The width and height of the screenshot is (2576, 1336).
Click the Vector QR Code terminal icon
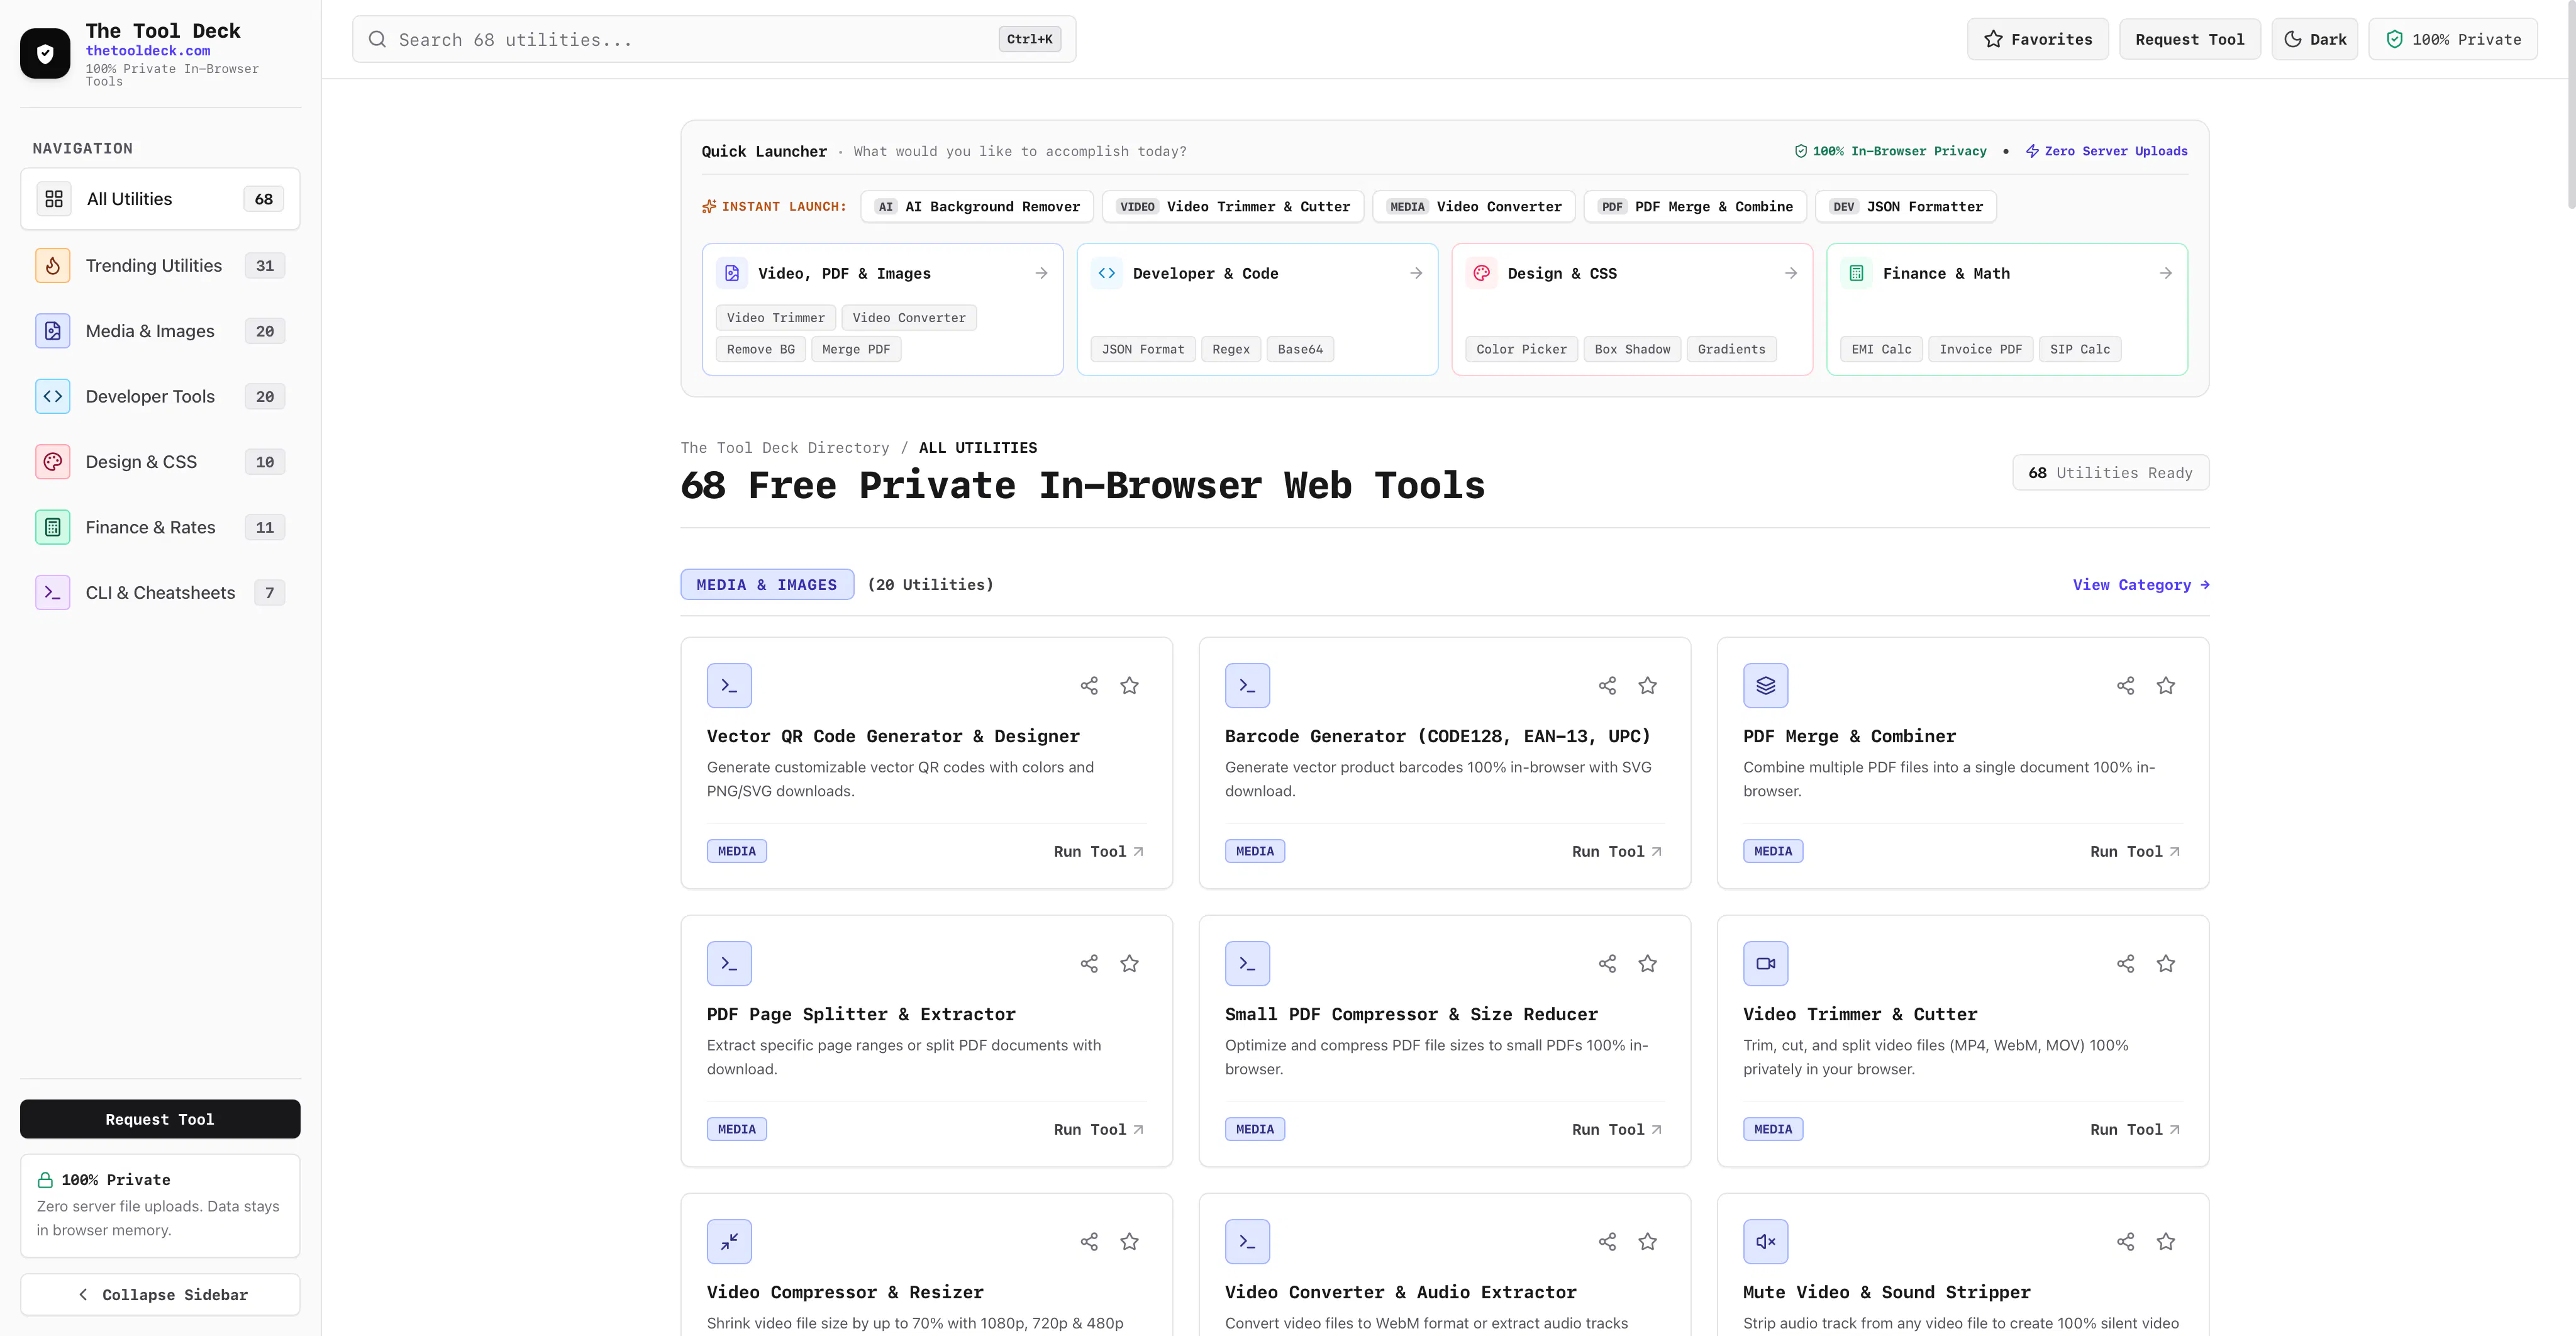[x=729, y=685]
